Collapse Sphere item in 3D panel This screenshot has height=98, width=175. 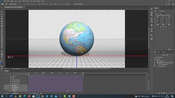click(x=156, y=63)
